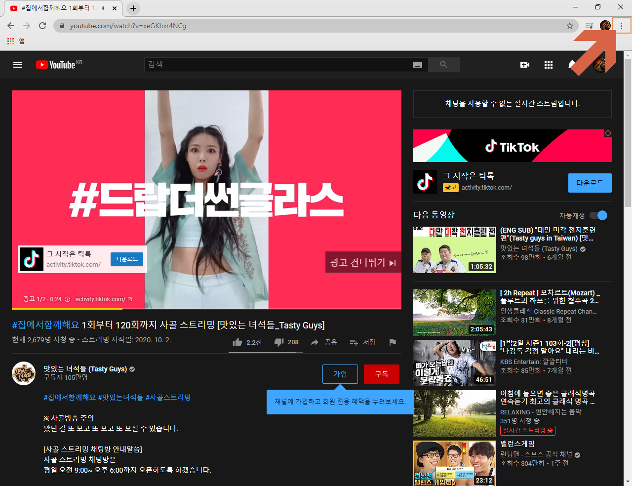Join the channel with 가입 button
This screenshot has width=632, height=486.
coord(340,374)
